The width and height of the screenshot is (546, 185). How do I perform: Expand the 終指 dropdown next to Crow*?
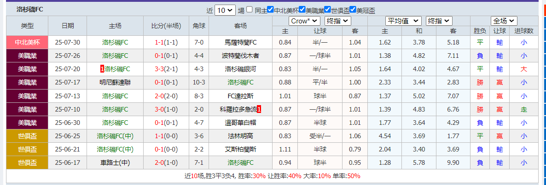coord(337,21)
